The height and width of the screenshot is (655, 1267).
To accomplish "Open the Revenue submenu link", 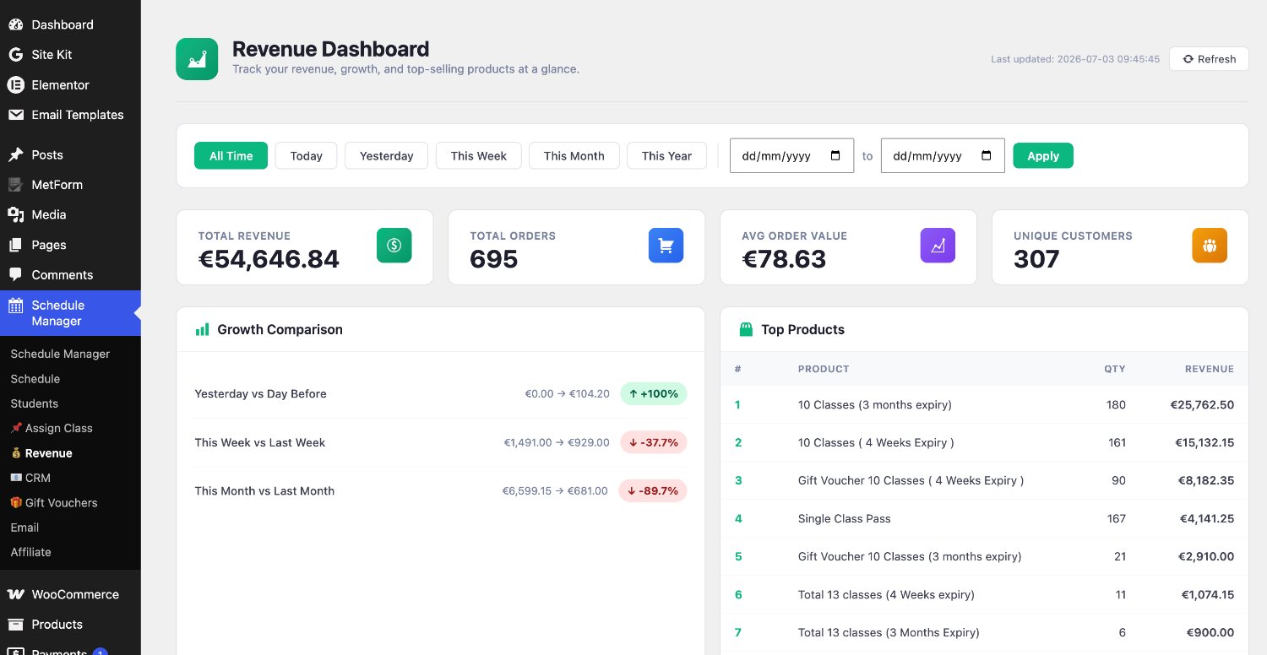I will [41, 453].
